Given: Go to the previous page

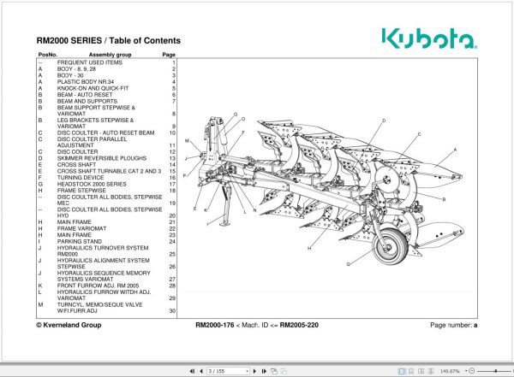Looking at the screenshot, I should click(x=201, y=371).
